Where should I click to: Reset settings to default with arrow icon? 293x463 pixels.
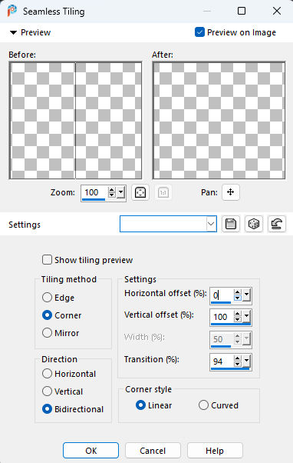(x=277, y=224)
